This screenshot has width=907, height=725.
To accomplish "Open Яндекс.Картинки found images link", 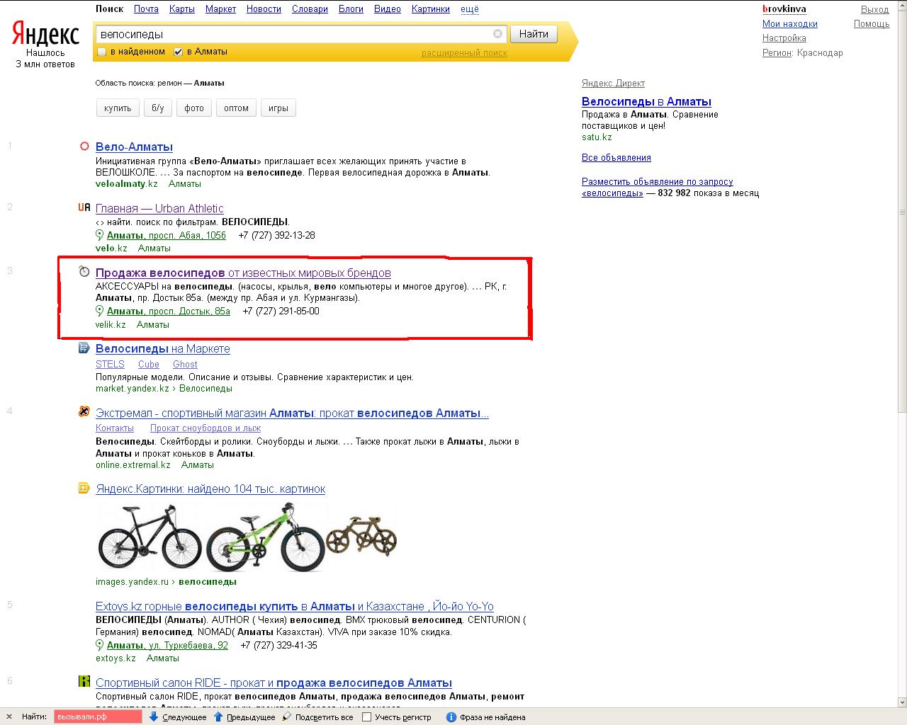I will pyautogui.click(x=210, y=489).
